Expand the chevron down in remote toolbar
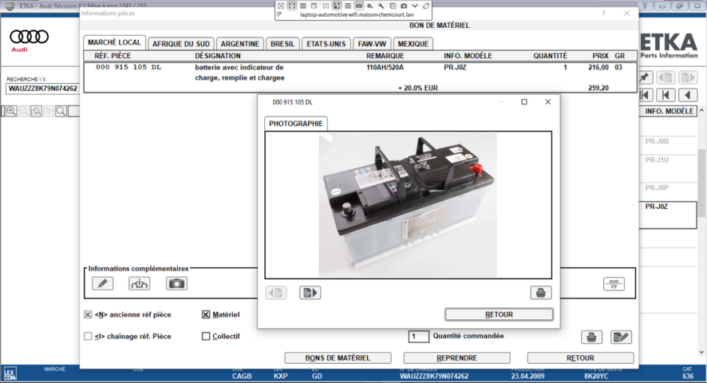This screenshot has width=707, height=383. point(415,6)
